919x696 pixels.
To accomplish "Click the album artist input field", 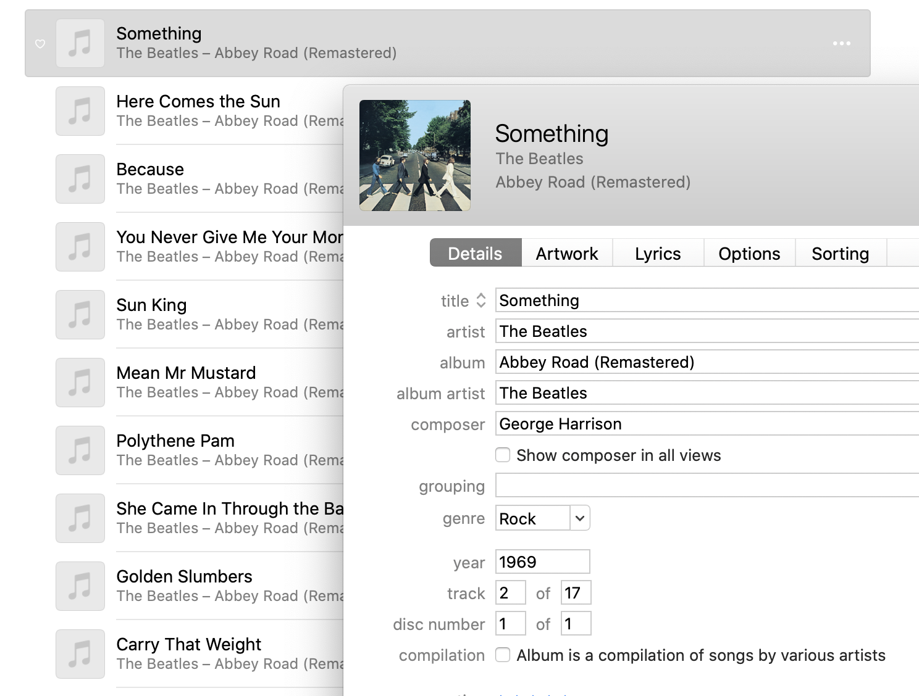I will [x=707, y=393].
